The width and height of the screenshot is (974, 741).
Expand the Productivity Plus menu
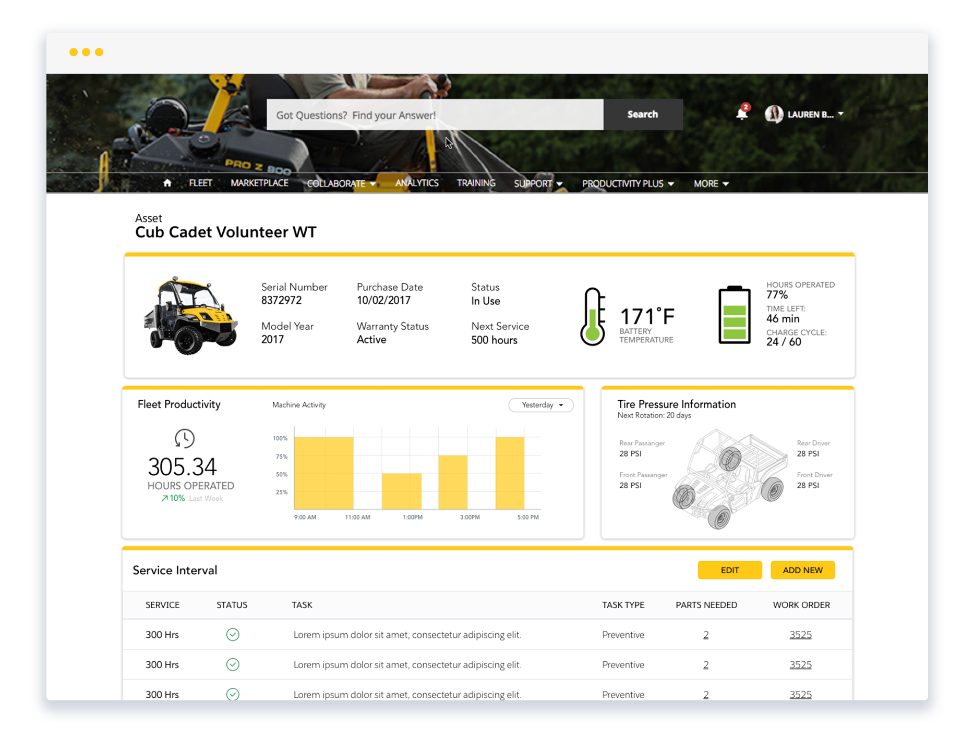628,183
